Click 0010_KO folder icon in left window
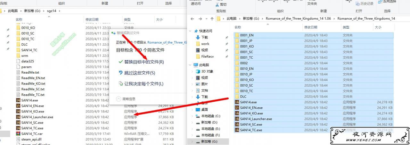Viewport: 410px width, 145px height. tap(18, 28)
